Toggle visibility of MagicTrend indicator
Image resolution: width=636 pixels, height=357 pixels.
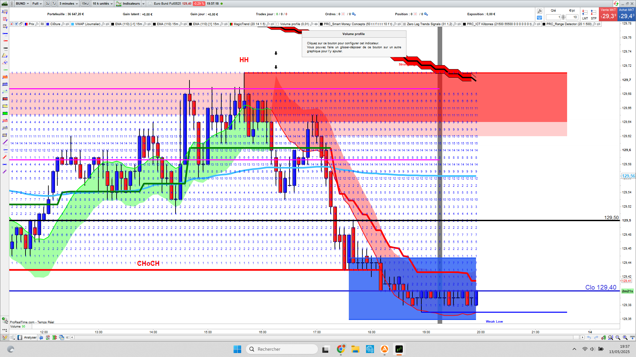pos(272,24)
